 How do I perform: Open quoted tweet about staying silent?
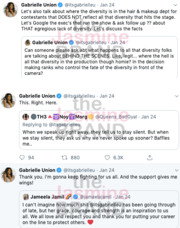(x=99, y=130)
